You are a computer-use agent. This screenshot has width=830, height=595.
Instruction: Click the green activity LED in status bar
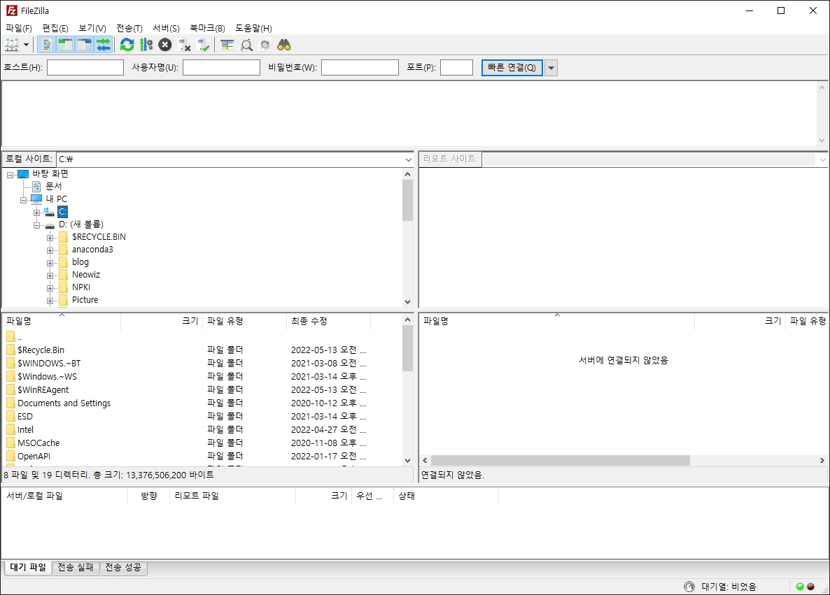point(800,587)
